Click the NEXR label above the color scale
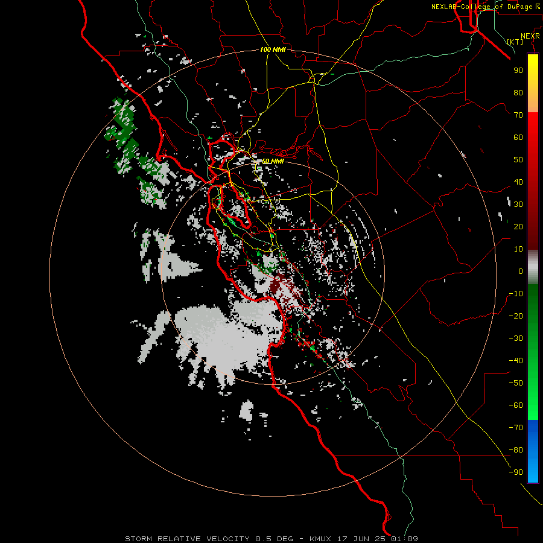 click(530, 36)
